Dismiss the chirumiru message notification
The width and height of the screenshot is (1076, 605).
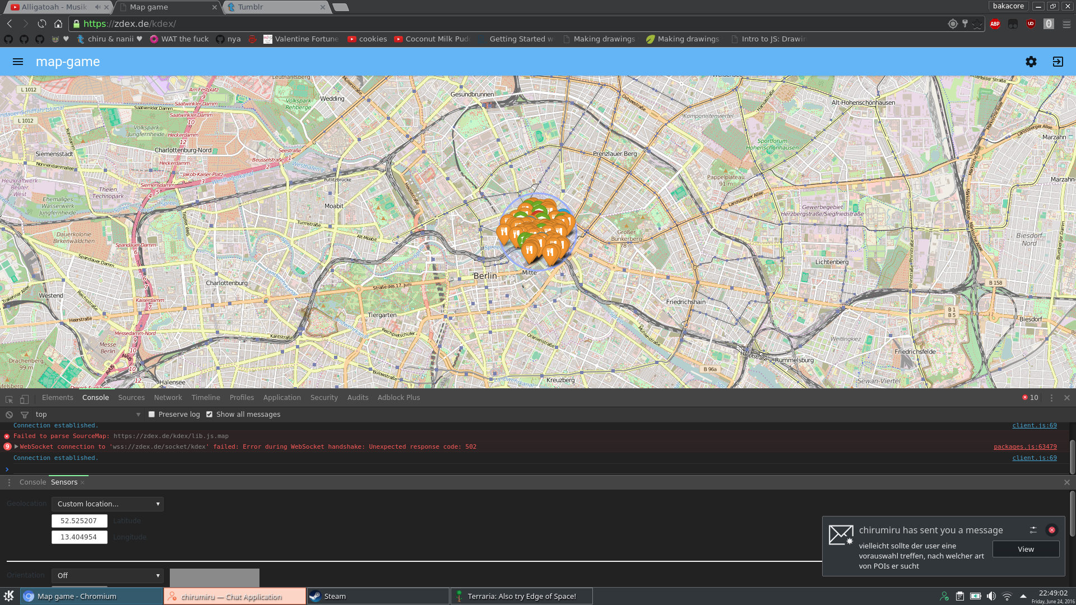[1052, 530]
